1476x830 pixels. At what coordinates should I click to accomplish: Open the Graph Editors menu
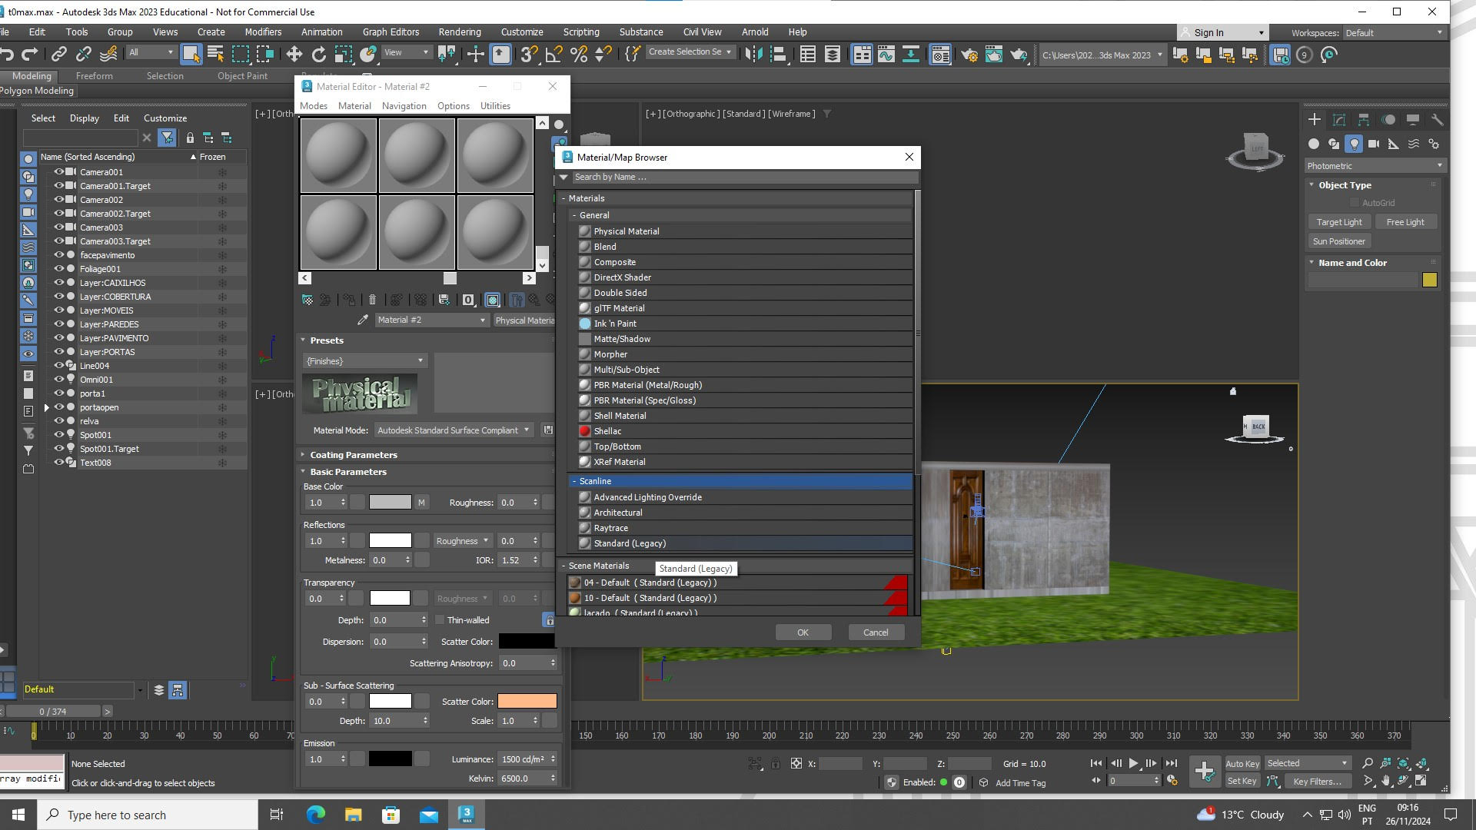[391, 32]
